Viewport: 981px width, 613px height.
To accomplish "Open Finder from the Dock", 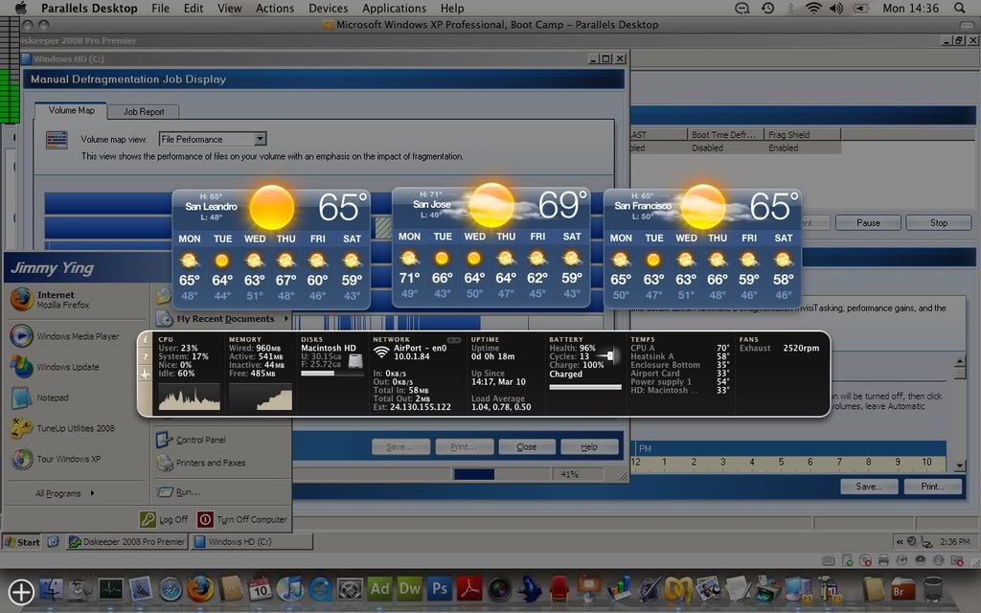I will coord(51,589).
